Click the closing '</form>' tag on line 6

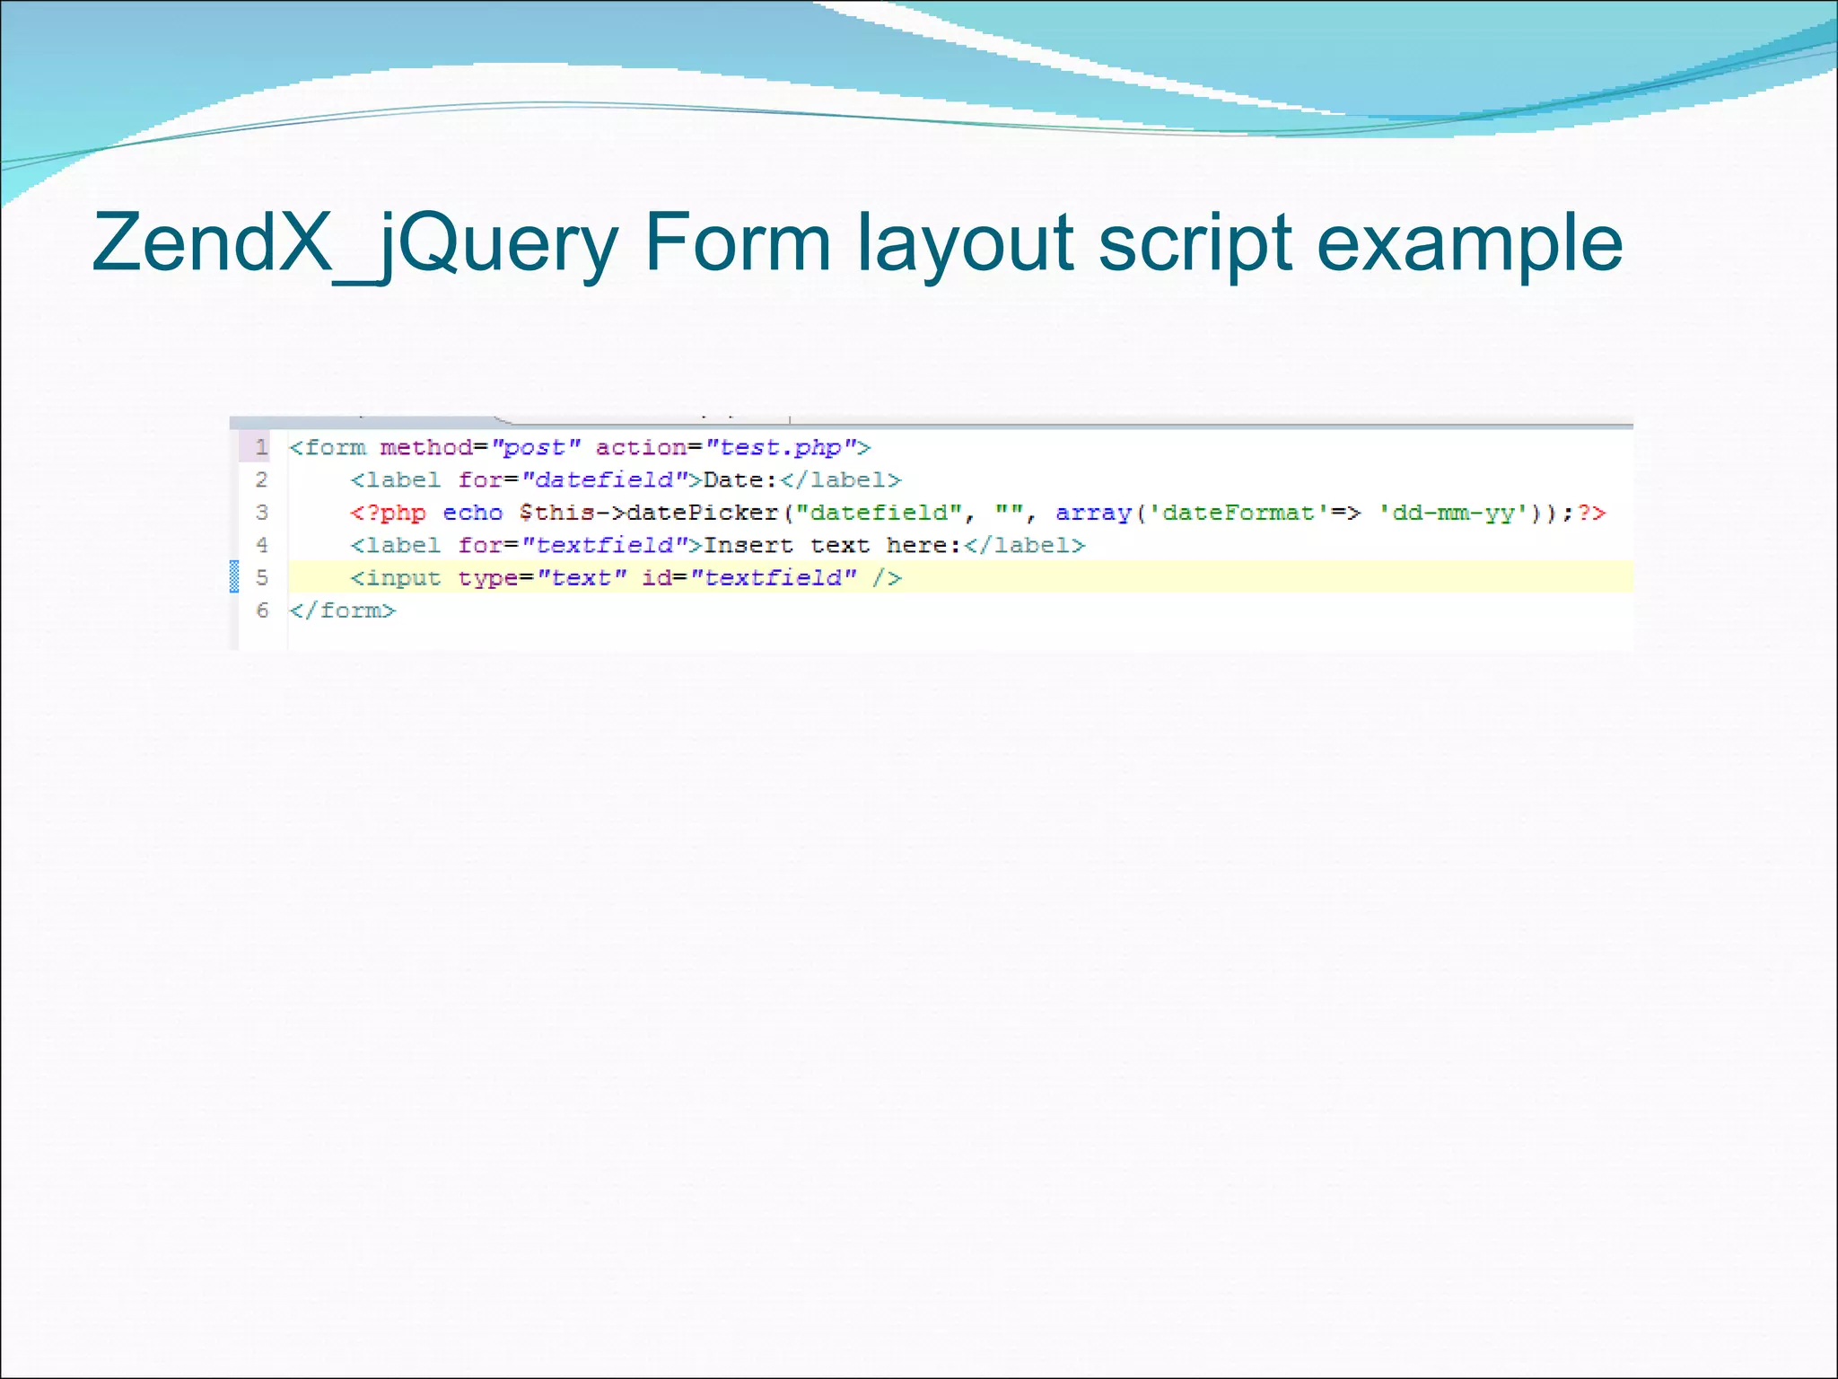[342, 610]
